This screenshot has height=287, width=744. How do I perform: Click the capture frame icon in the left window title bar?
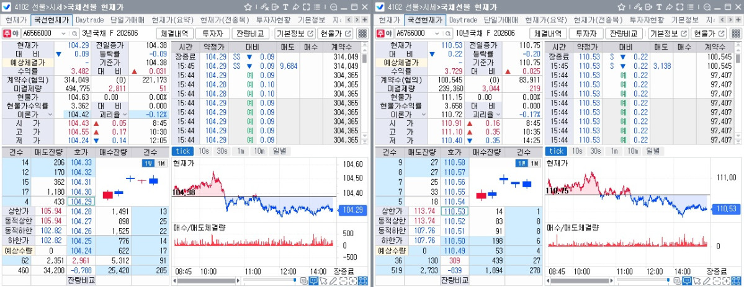[306, 7]
